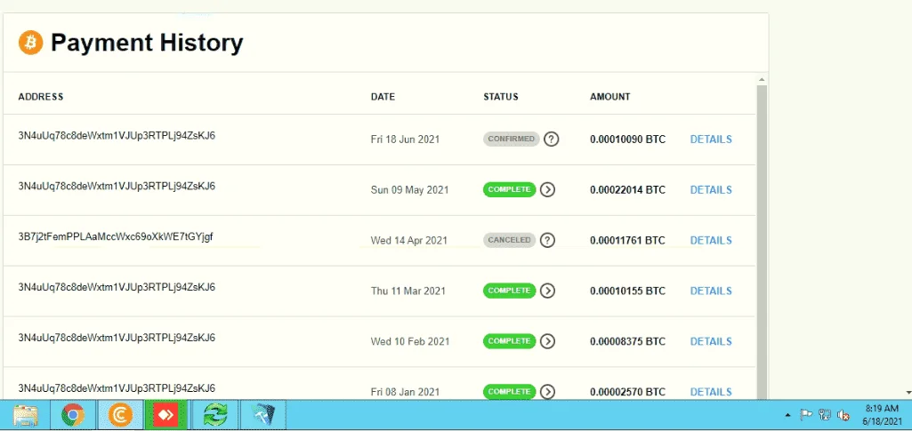Open the green sync arrows taskbar app
The width and height of the screenshot is (912, 431).
click(x=214, y=415)
